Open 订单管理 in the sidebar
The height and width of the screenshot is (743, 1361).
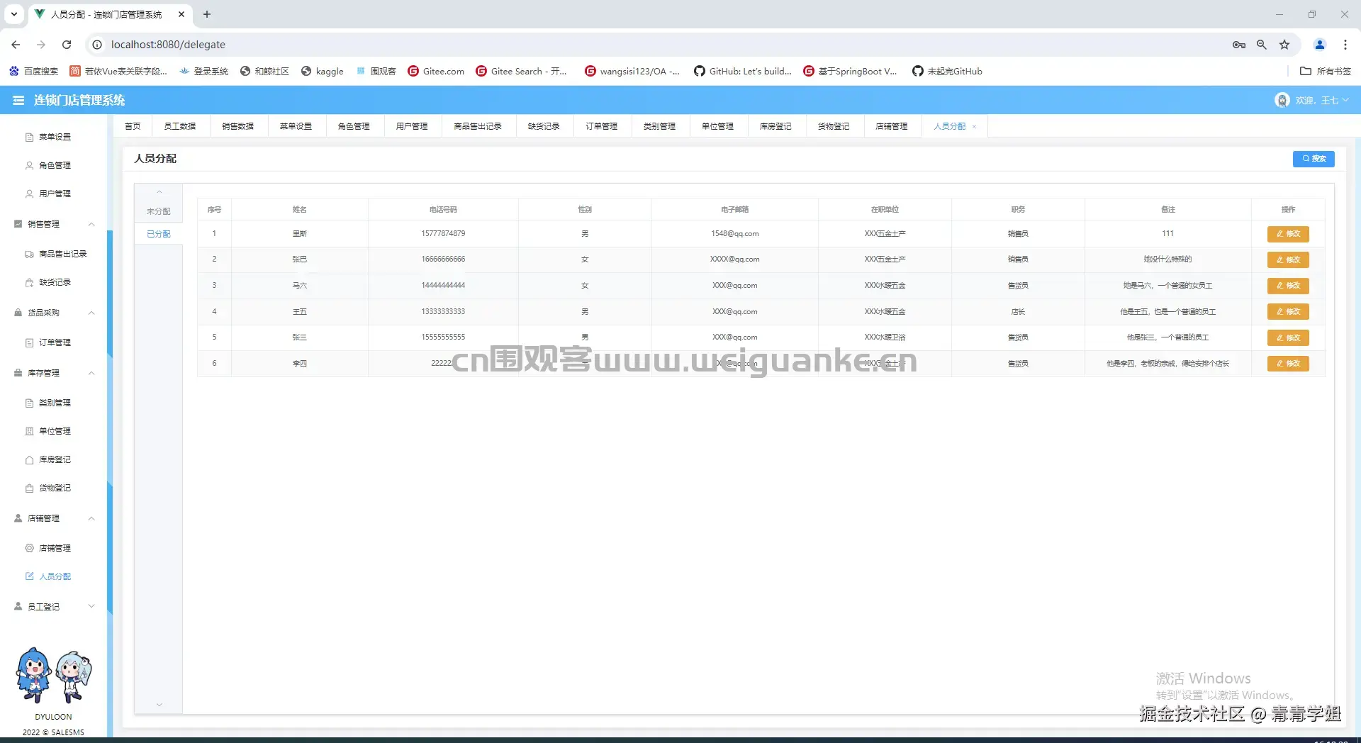55,342
